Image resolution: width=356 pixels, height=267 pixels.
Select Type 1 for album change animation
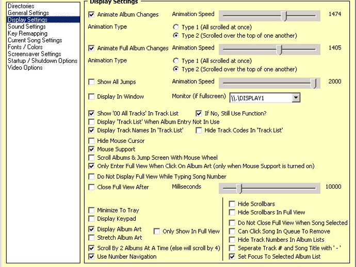(x=176, y=27)
